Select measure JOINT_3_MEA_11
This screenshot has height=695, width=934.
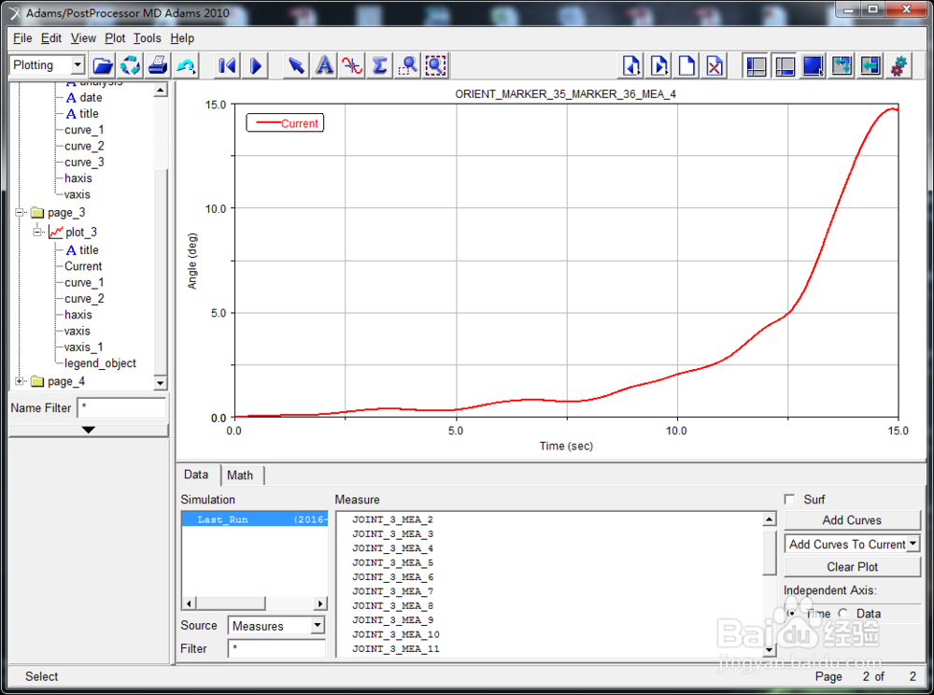(395, 648)
